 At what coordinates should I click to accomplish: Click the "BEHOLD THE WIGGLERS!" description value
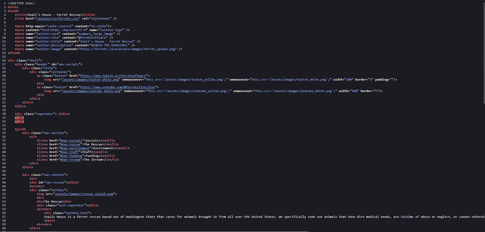[x=109, y=45]
